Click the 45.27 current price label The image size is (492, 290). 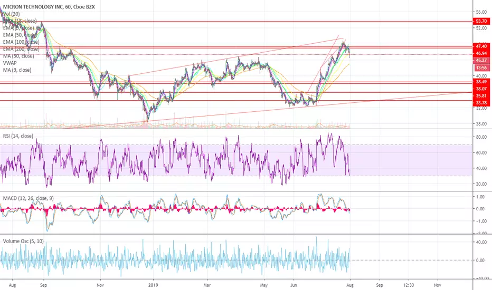click(x=481, y=61)
